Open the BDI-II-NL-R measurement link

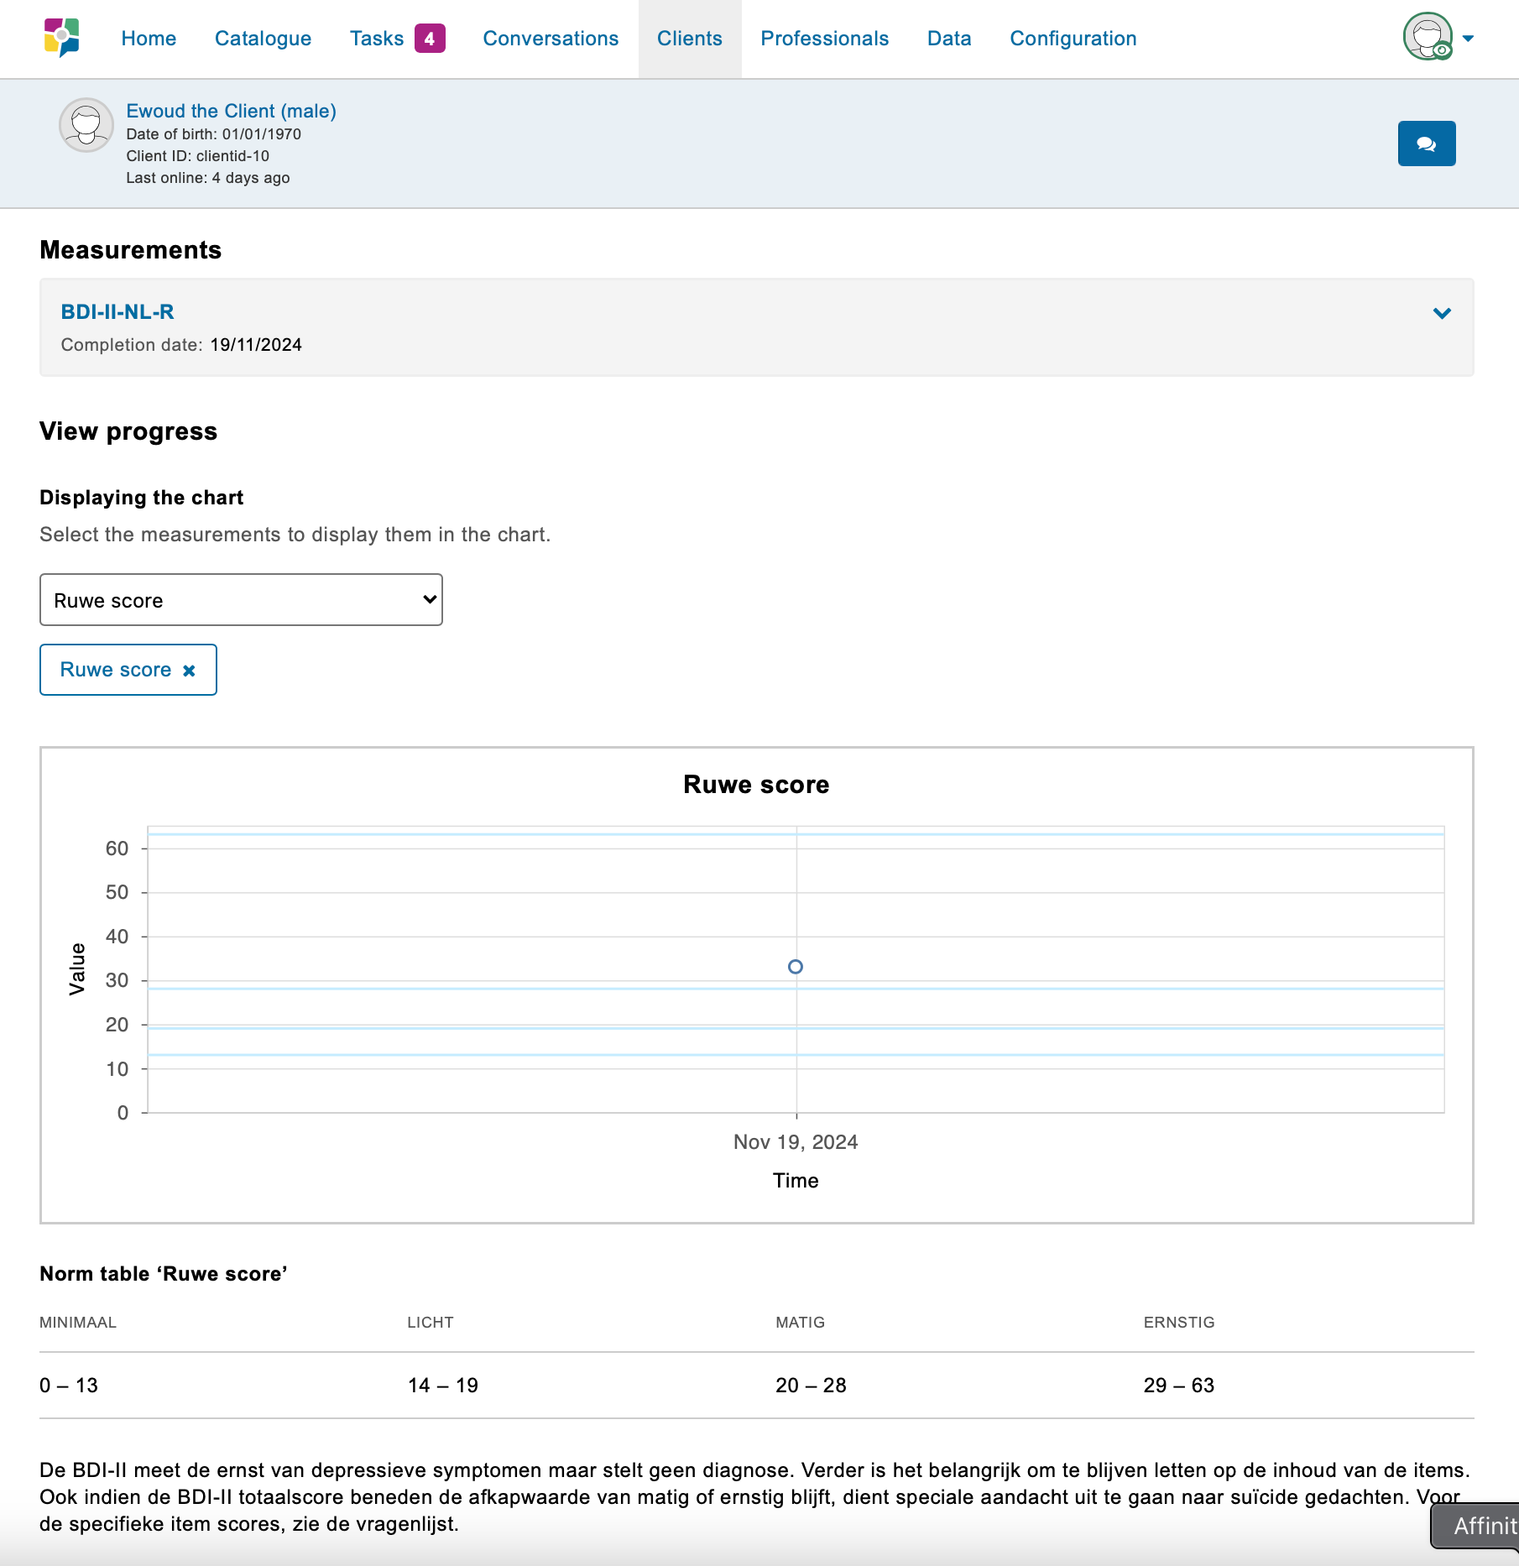click(117, 311)
